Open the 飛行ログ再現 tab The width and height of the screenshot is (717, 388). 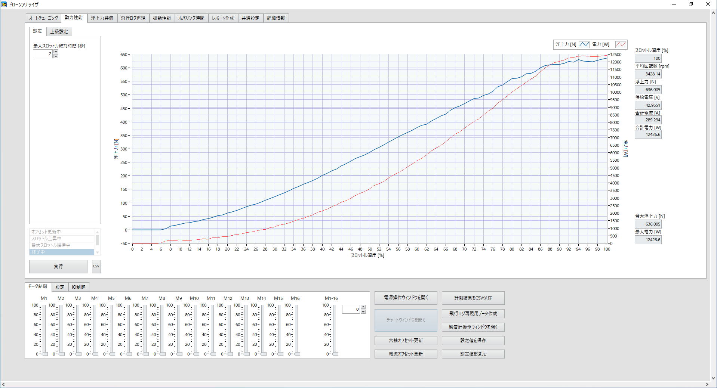(133, 18)
